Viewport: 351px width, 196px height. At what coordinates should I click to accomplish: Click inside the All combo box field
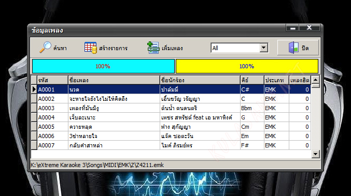pos(235,48)
